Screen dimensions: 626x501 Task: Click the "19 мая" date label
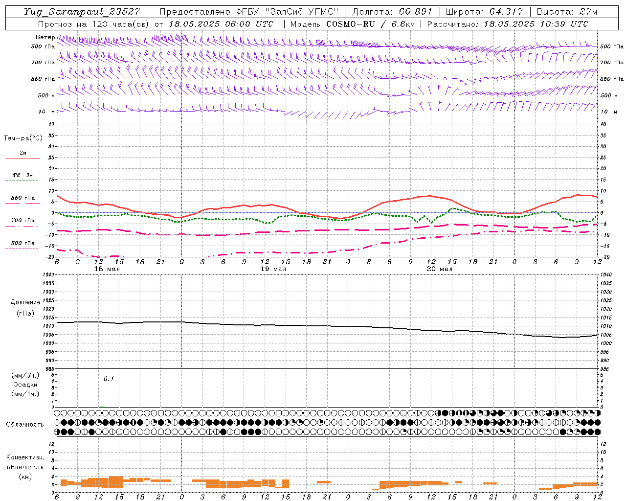(x=273, y=269)
